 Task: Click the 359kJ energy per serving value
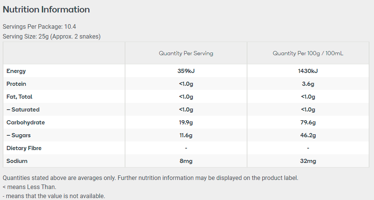[186, 71]
